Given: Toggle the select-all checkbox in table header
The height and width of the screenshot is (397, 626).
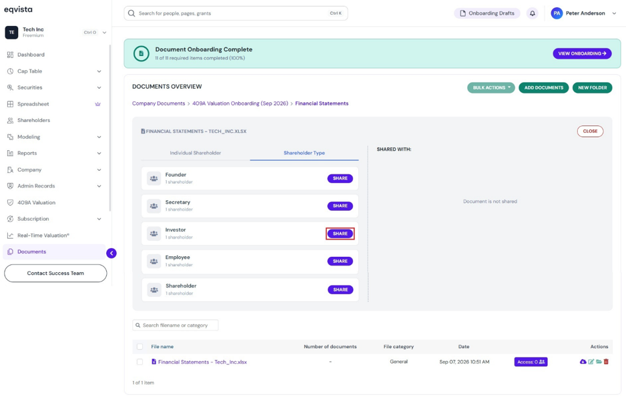Looking at the screenshot, I should 139,347.
